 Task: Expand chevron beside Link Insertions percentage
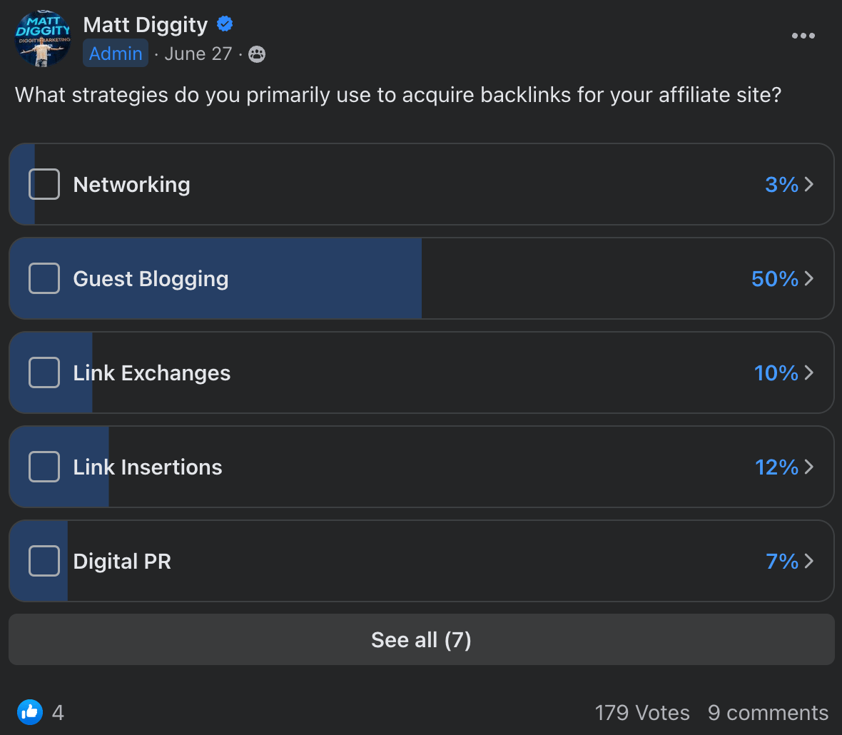pos(810,467)
